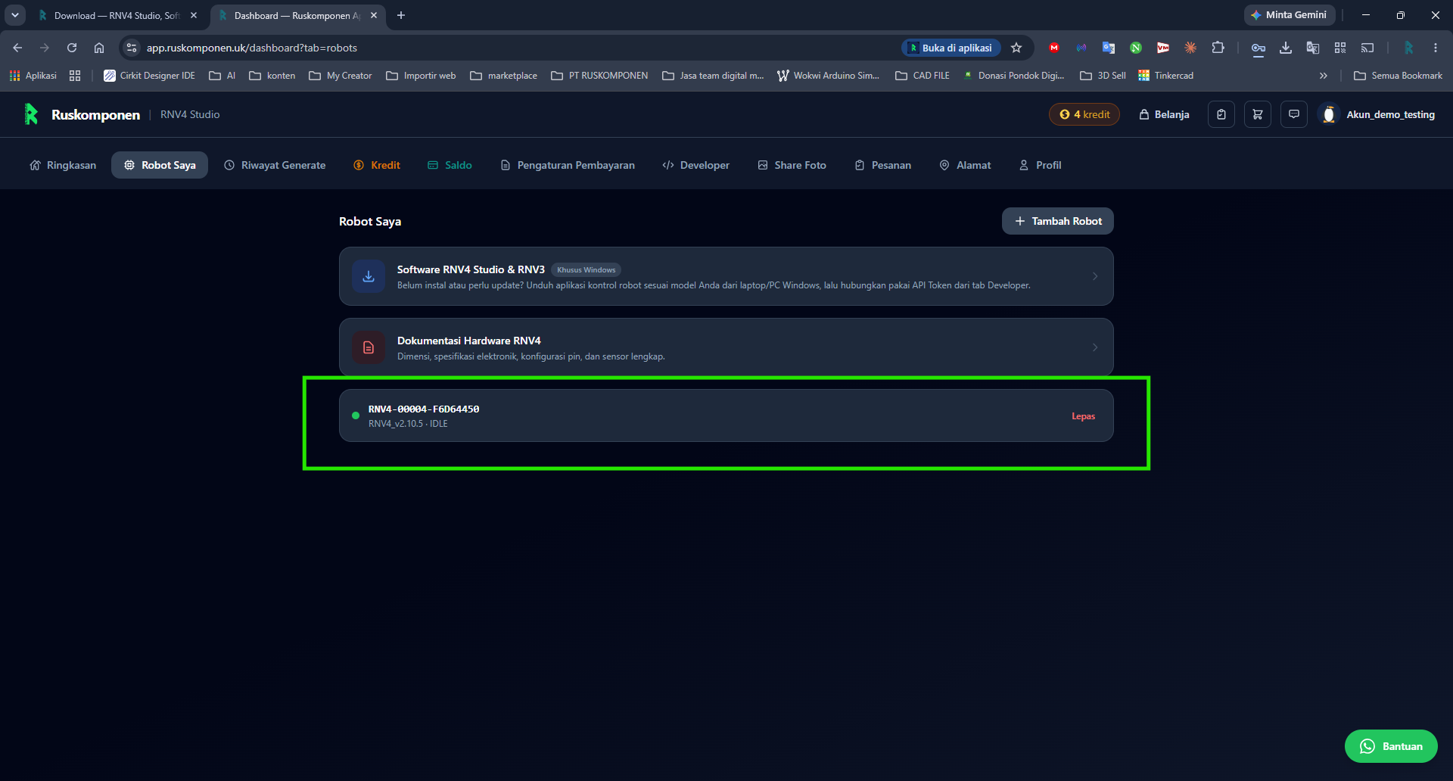Image resolution: width=1453 pixels, height=781 pixels.
Task: Open the CAD FILE bookmark folder
Action: (x=923, y=76)
